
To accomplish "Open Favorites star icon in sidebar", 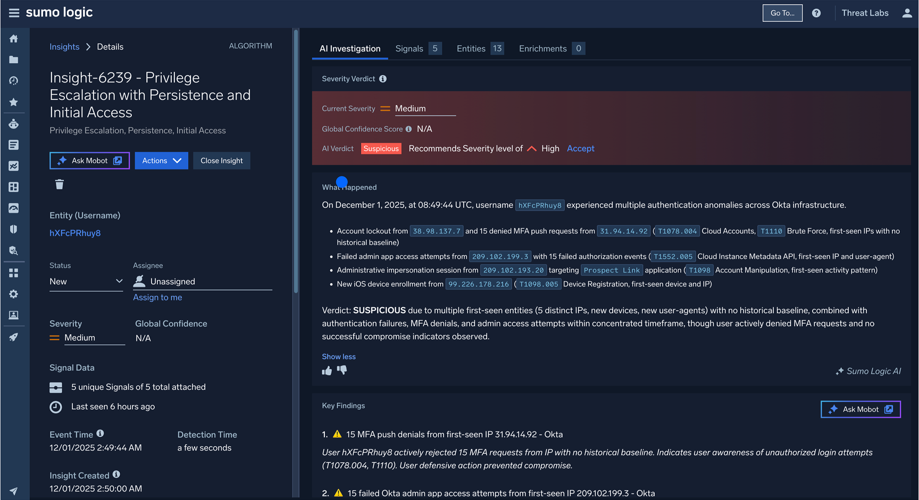I will tap(14, 102).
